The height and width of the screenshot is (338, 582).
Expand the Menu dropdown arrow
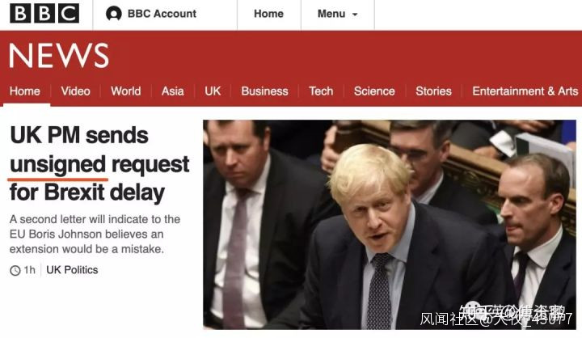[355, 15]
